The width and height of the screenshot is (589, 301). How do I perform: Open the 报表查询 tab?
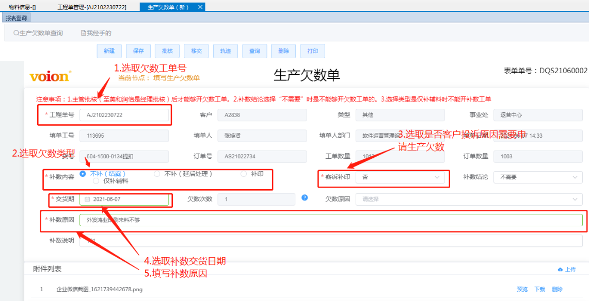[16, 18]
